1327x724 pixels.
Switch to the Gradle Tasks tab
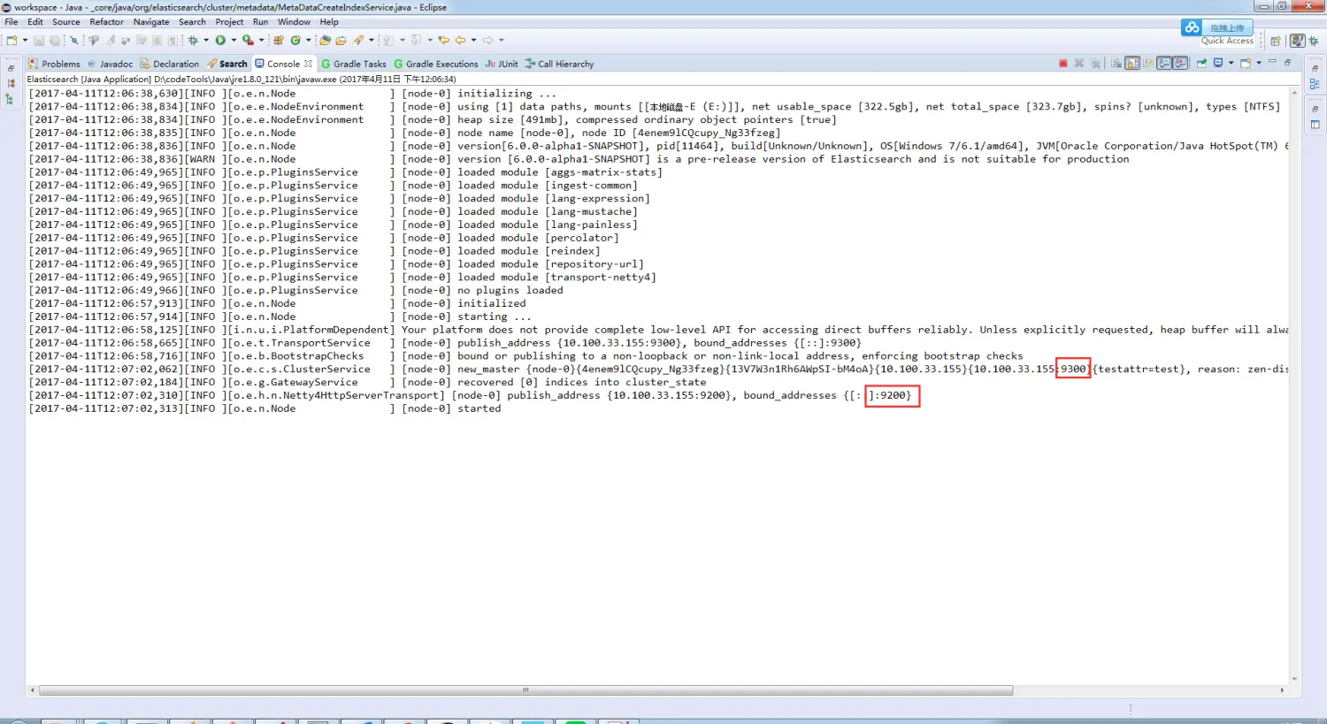click(354, 64)
